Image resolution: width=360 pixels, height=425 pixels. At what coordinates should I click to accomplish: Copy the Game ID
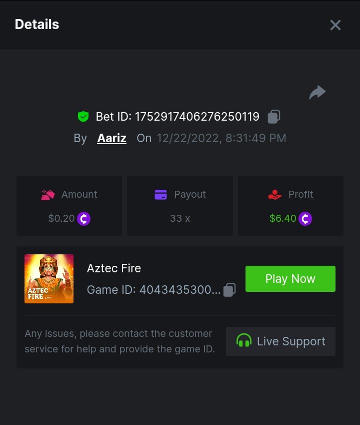(x=229, y=290)
